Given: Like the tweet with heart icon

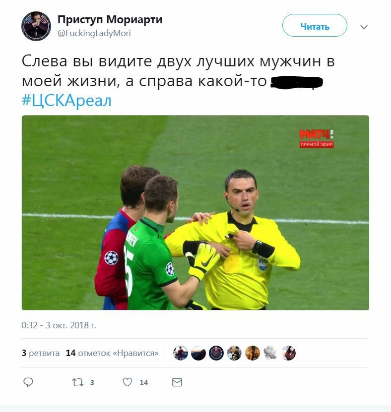Looking at the screenshot, I should (x=127, y=382).
